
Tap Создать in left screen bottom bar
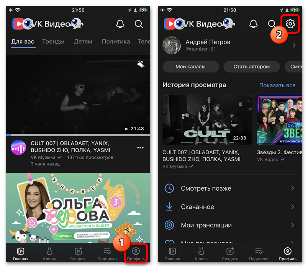pyautogui.click(x=78, y=254)
